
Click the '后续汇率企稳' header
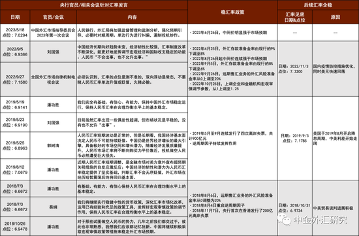tap(318, 5)
